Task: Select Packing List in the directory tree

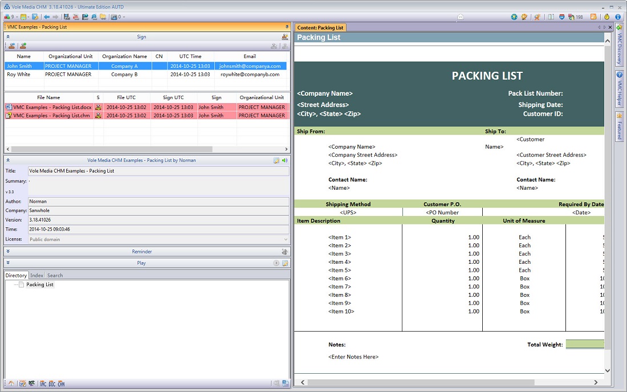Action: [x=39, y=284]
